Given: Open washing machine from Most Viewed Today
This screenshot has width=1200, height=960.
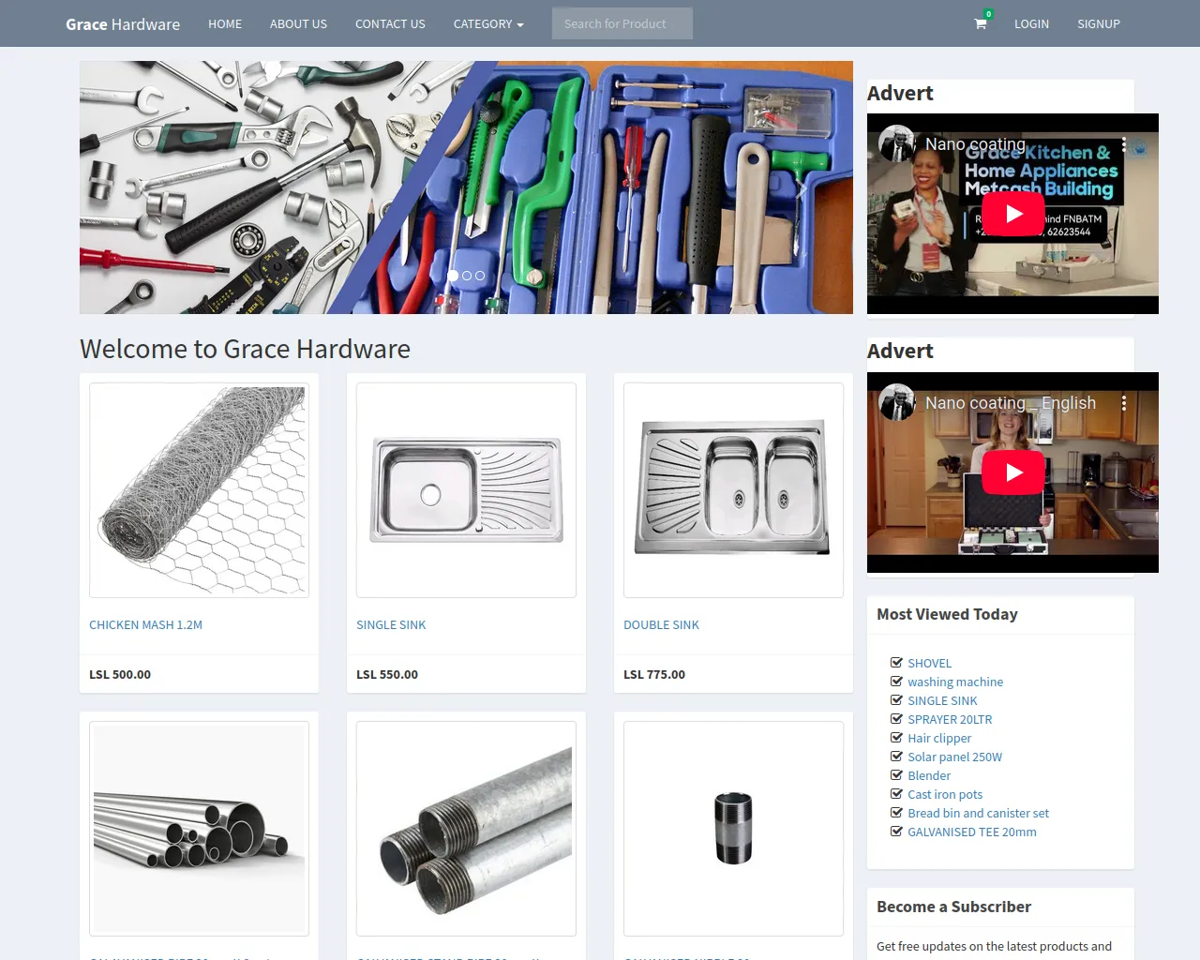Looking at the screenshot, I should tap(955, 682).
